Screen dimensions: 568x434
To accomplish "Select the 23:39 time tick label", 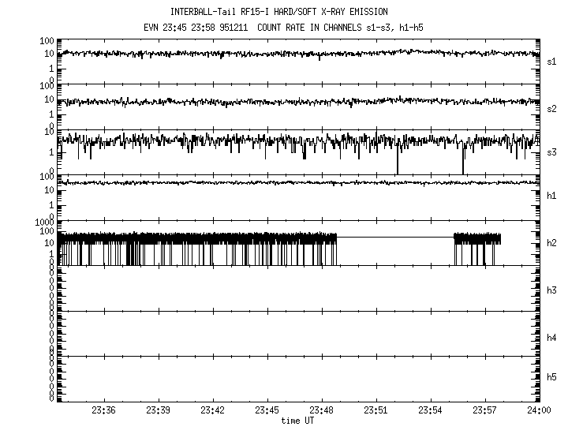I will click(159, 410).
